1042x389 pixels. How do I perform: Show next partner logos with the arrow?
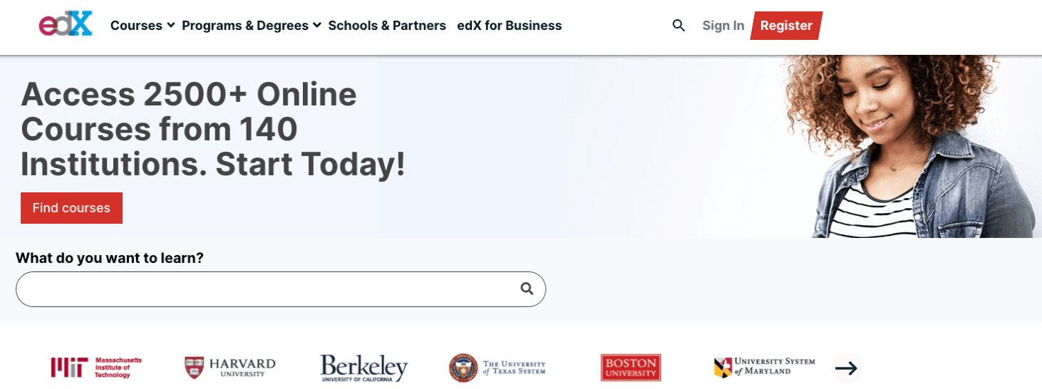pos(846,368)
